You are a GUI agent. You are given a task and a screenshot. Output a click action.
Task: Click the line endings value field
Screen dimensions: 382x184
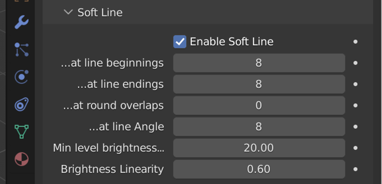click(x=258, y=84)
